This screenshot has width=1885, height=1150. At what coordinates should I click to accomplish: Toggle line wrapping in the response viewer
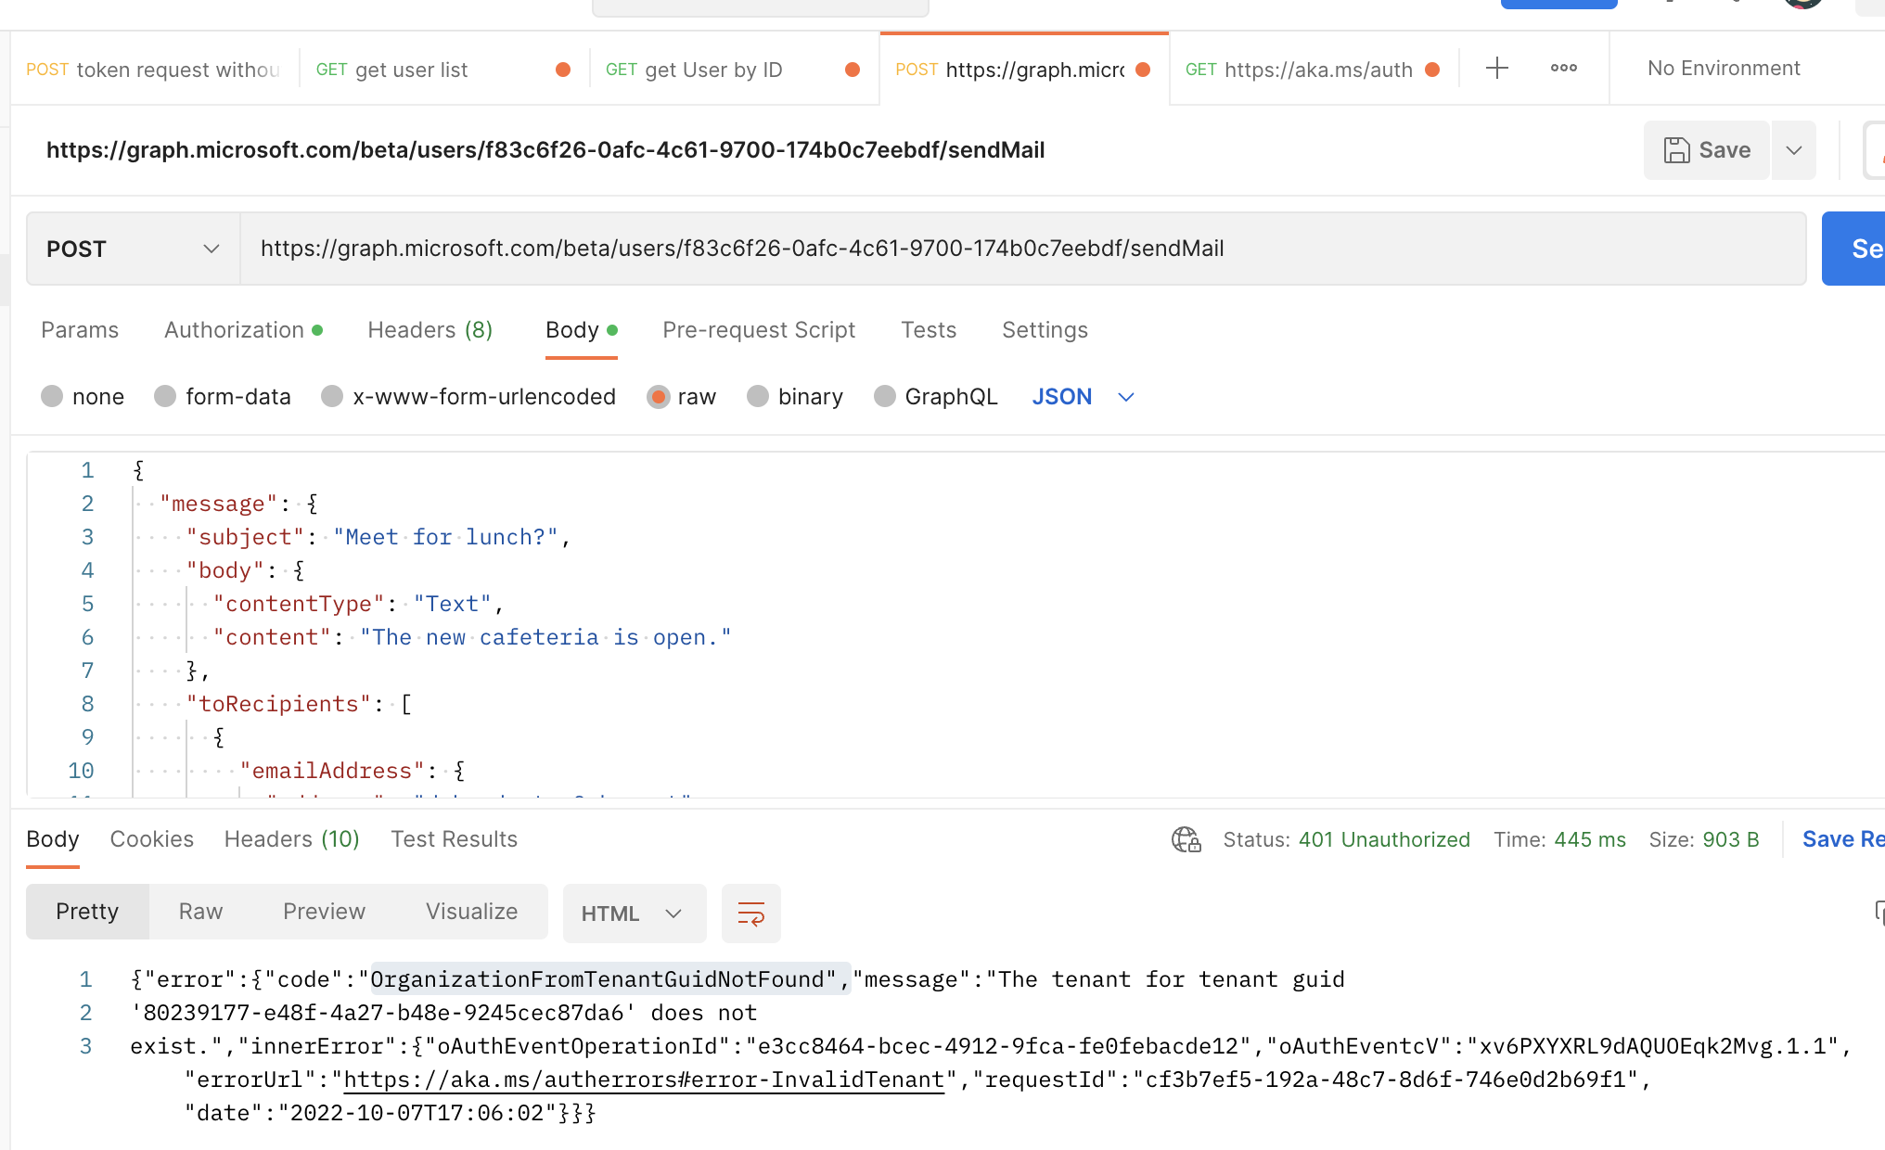(x=750, y=913)
